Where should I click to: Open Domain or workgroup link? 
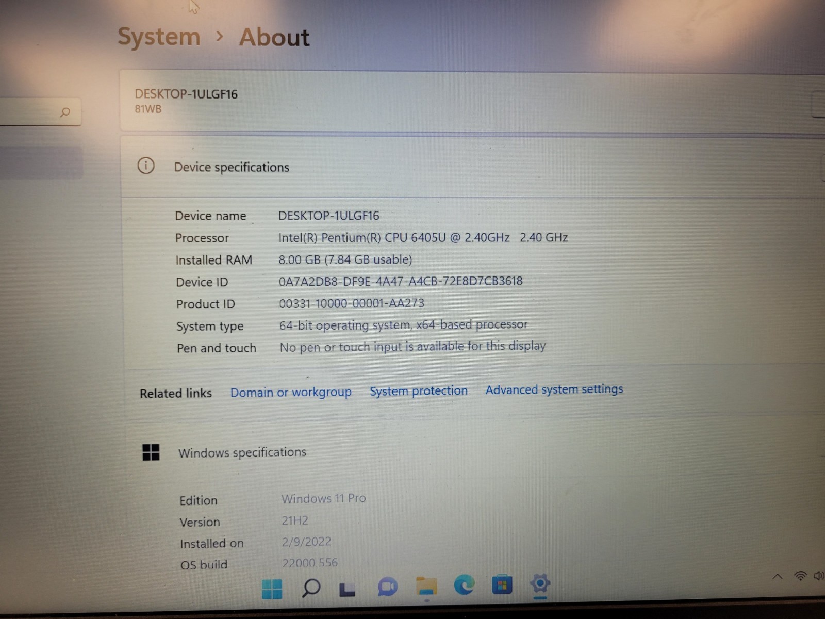click(291, 393)
